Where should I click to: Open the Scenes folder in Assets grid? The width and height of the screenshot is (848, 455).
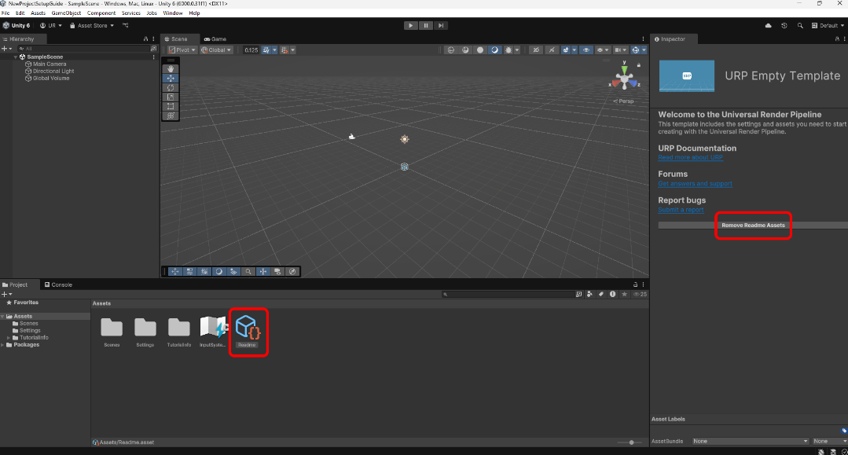click(112, 328)
